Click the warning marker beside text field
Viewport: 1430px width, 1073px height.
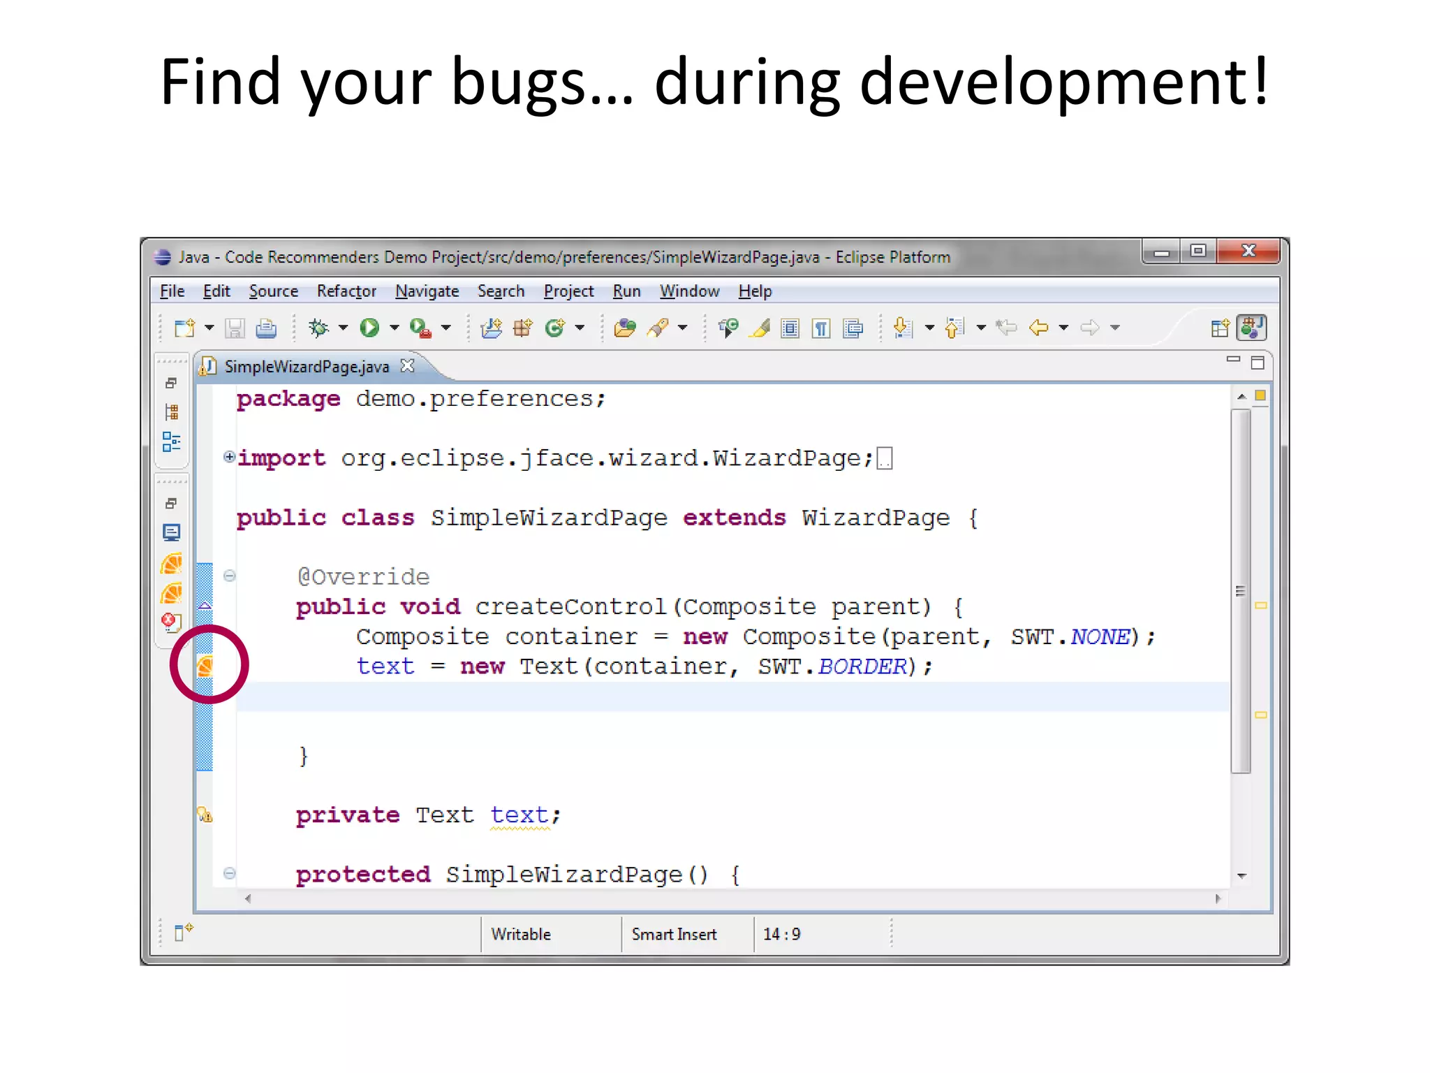[x=205, y=815]
